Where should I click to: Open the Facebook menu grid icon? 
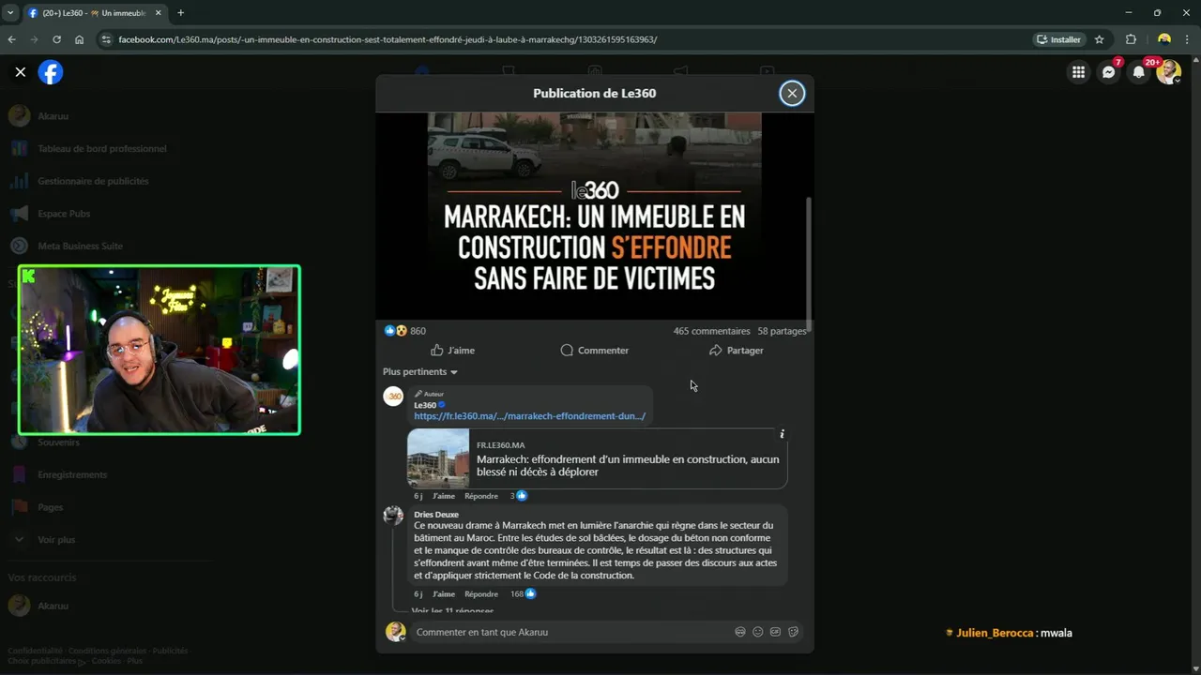1078,72
